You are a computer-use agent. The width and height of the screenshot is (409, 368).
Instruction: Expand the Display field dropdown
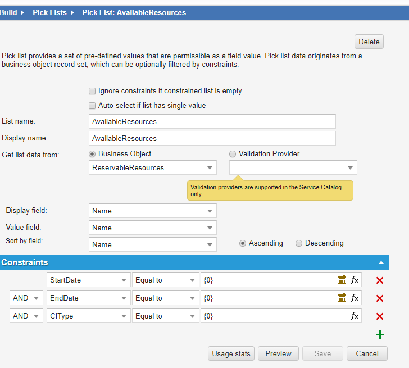pyautogui.click(x=153, y=211)
